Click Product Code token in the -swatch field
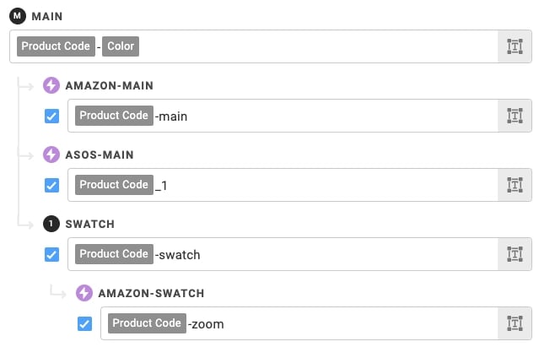The image size is (539, 347). [x=114, y=254]
